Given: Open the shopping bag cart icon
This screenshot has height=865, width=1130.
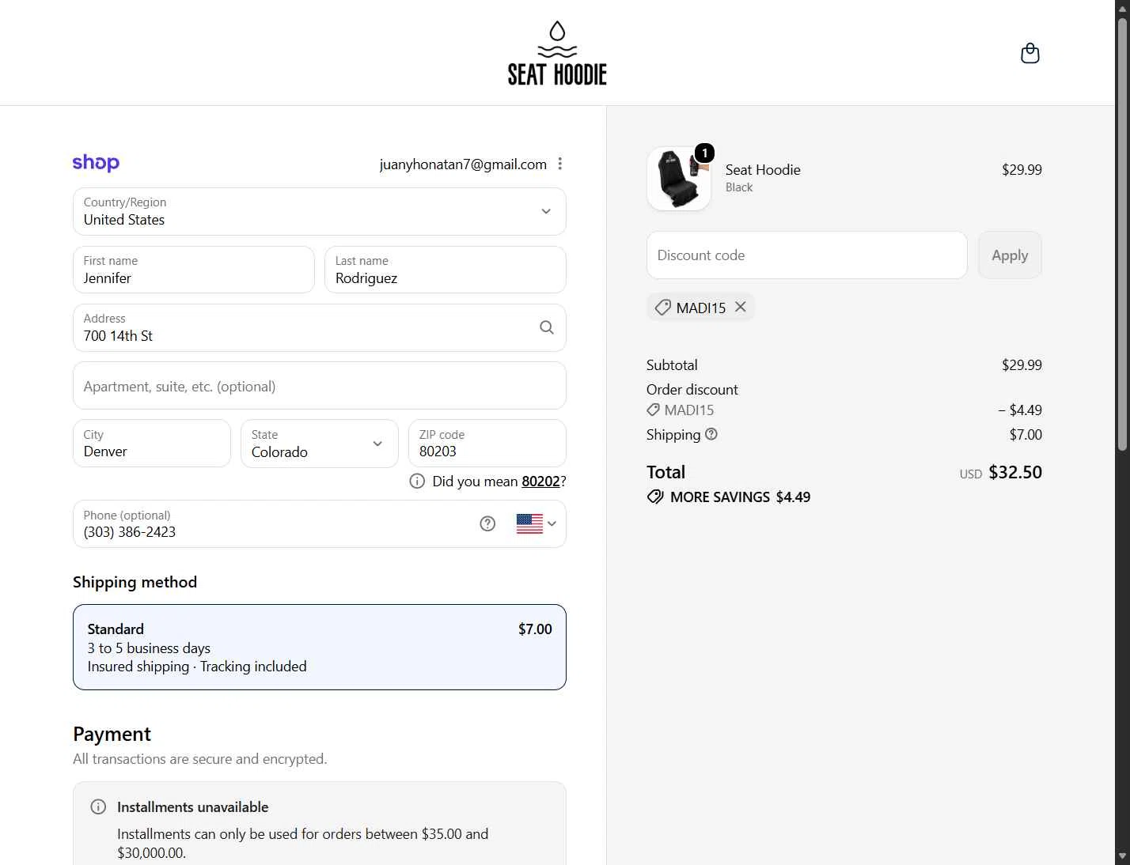Looking at the screenshot, I should pyautogui.click(x=1030, y=53).
